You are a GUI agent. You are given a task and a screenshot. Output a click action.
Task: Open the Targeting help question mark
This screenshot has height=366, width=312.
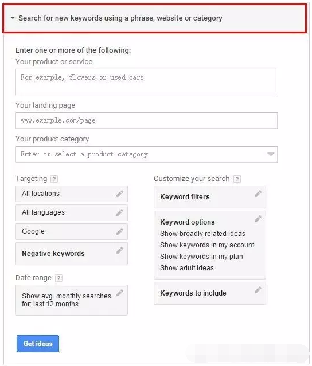pyautogui.click(x=54, y=179)
